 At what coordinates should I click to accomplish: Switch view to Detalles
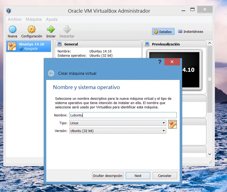tap(163, 31)
